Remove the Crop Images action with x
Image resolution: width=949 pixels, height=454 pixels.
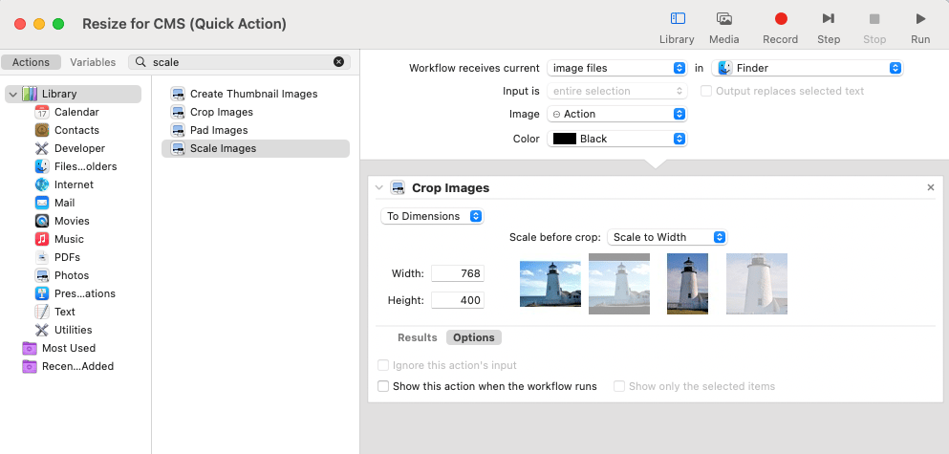coord(931,187)
